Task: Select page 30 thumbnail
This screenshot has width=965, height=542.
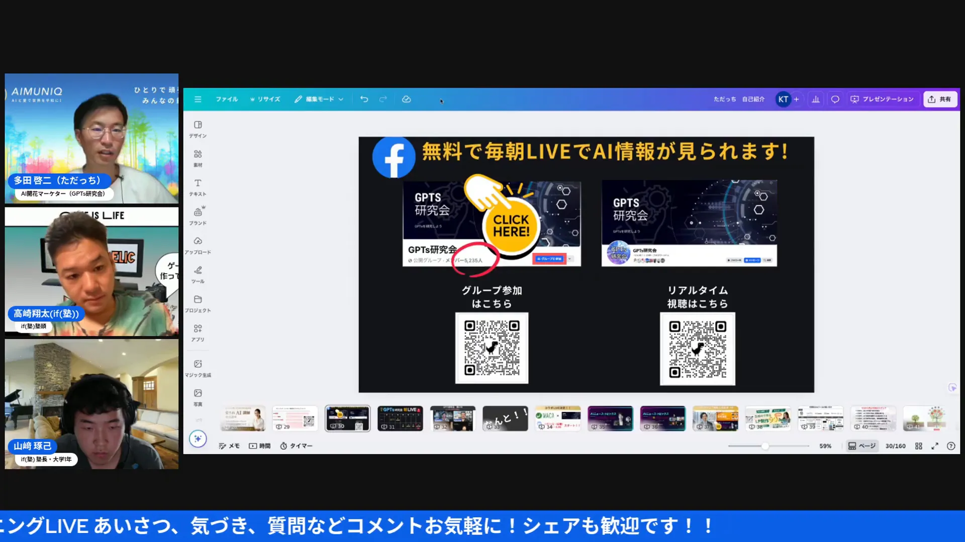Action: 347,419
